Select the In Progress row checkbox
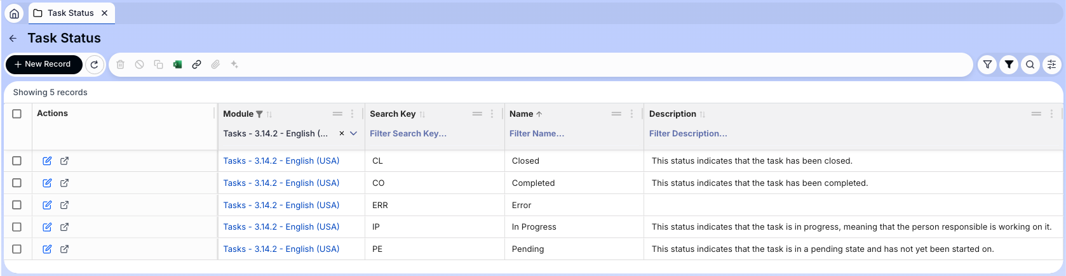Image resolution: width=1066 pixels, height=276 pixels. 17,227
